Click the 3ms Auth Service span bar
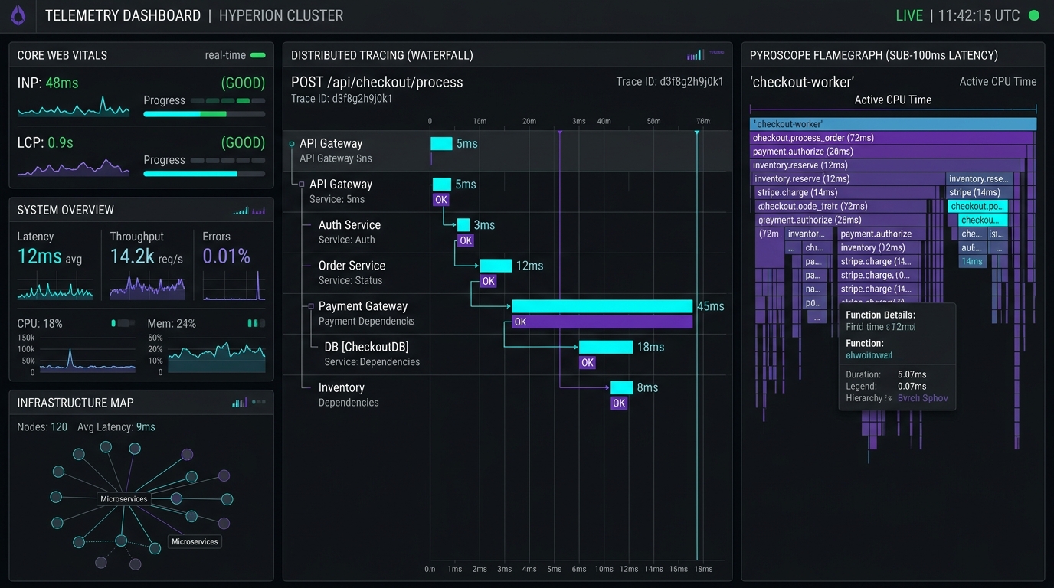This screenshot has height=588, width=1054. [463, 225]
